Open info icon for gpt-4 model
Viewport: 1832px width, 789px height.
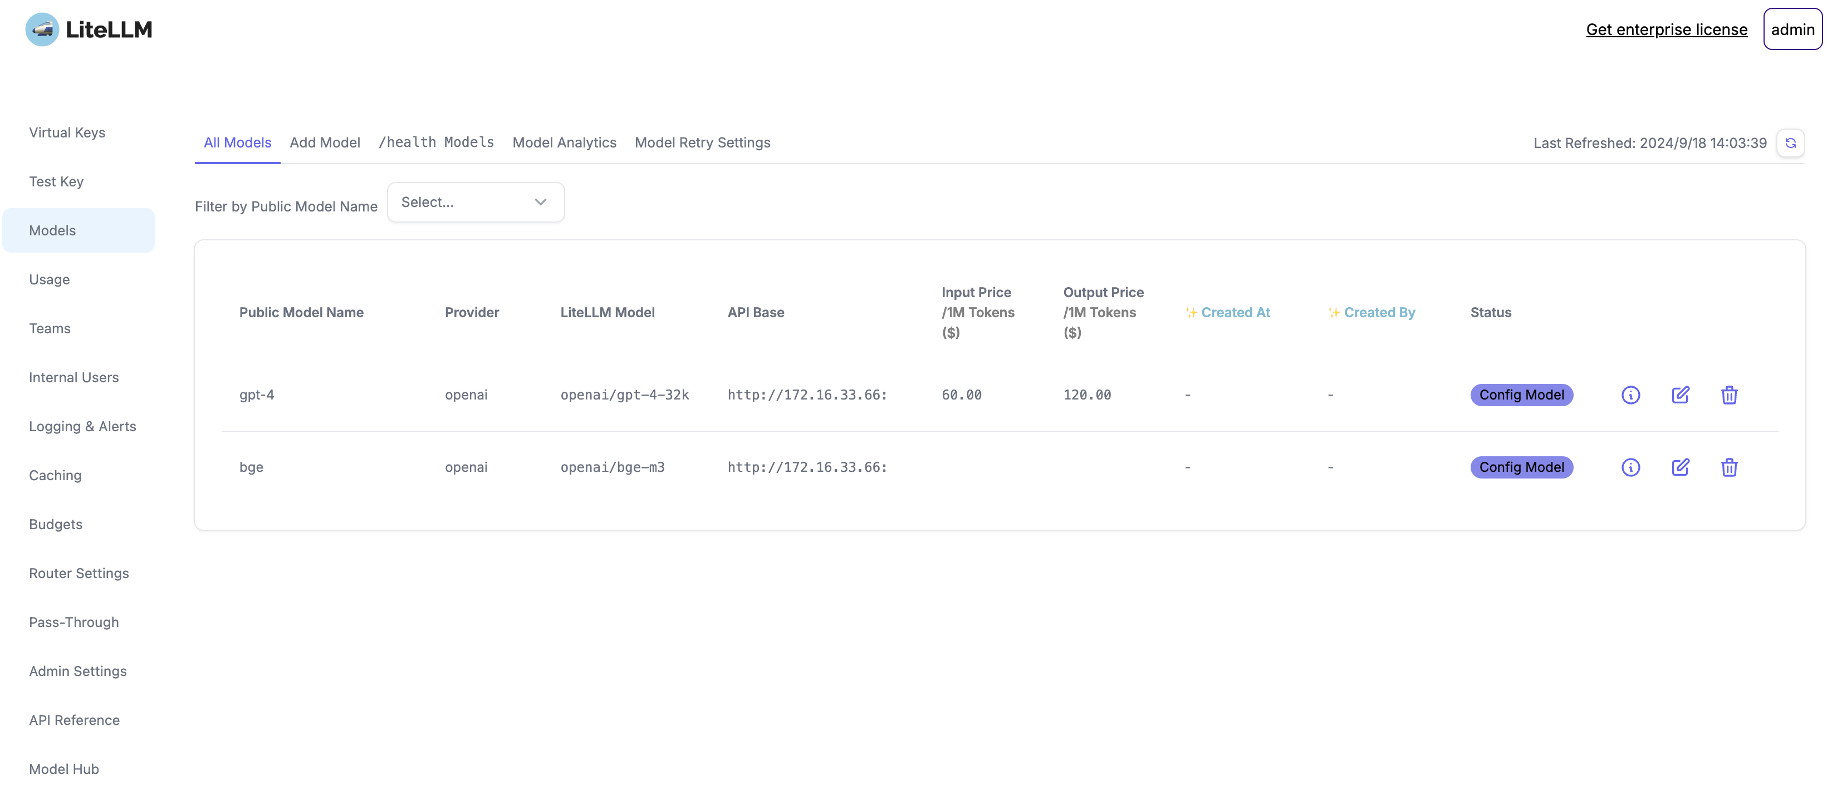pyautogui.click(x=1630, y=394)
